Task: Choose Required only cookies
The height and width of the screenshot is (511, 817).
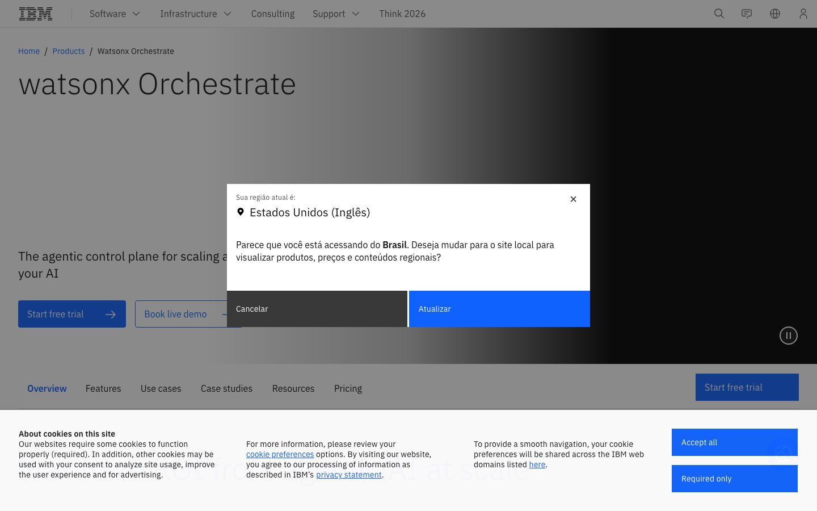Action: click(x=735, y=479)
